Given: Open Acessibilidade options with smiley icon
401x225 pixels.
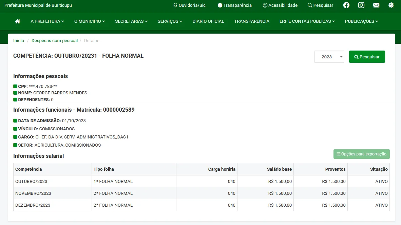Looking at the screenshot, I should coord(280,5).
